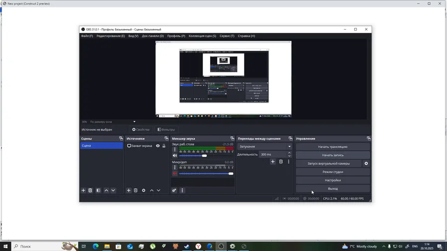Open Microsoft Edge from taskbar
Image resolution: width=447 pixels, height=251 pixels.
[95, 246]
